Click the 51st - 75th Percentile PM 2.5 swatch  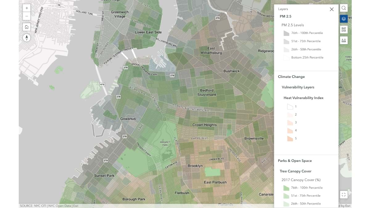[286, 41]
